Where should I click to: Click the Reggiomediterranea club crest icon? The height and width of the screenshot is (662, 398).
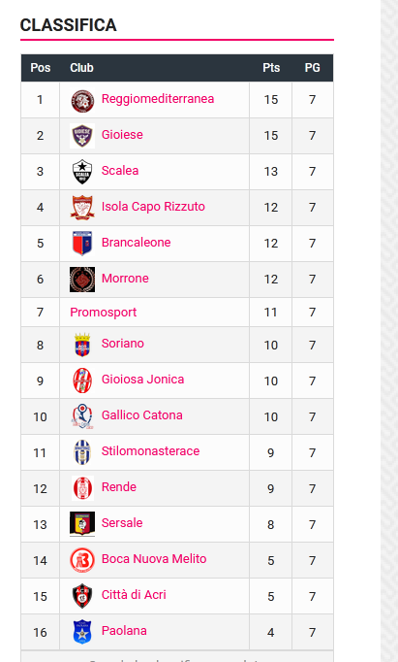tap(82, 100)
